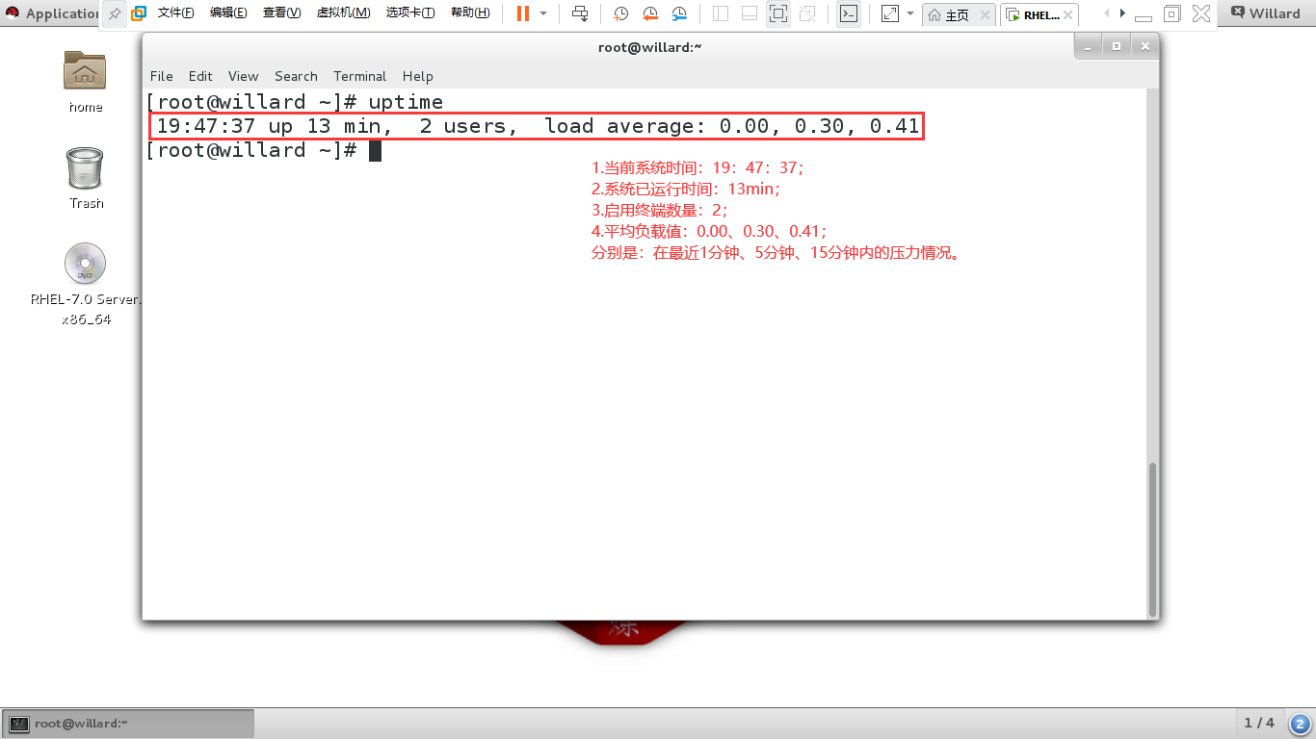Open the snapshot manager
The image size is (1316, 739).
coord(678,14)
